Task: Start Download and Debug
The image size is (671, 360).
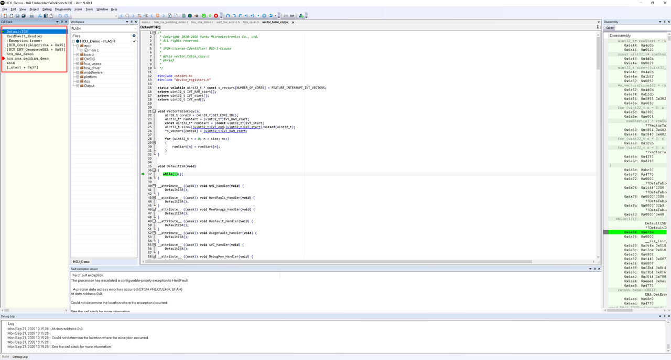Action: pyautogui.click(x=203, y=16)
